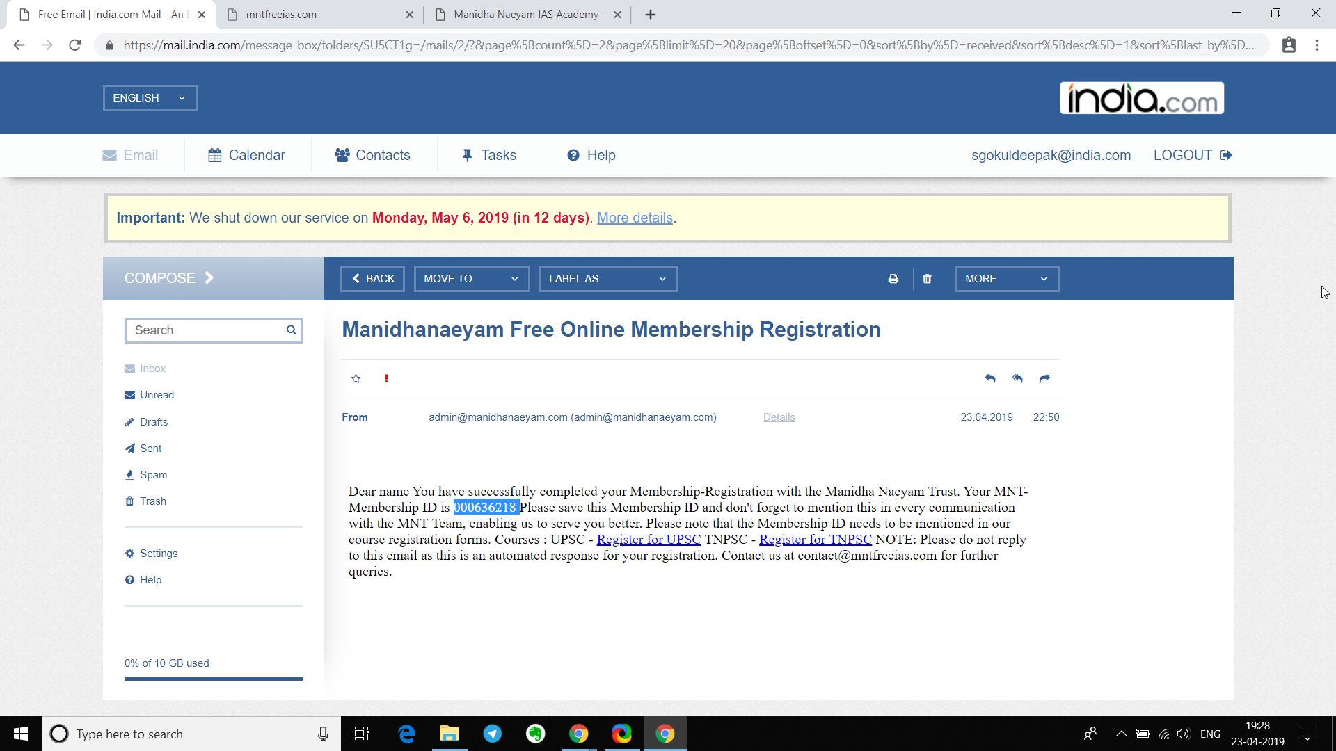Mark message important with red exclamation
The height and width of the screenshot is (751, 1336).
pos(386,379)
